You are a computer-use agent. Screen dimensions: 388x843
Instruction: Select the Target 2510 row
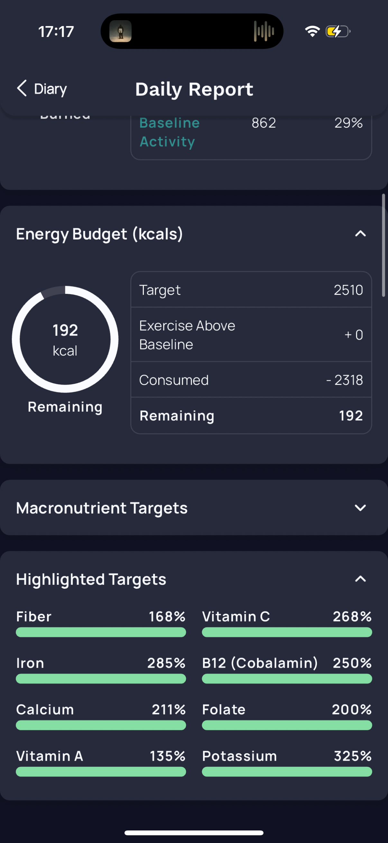[x=251, y=290]
